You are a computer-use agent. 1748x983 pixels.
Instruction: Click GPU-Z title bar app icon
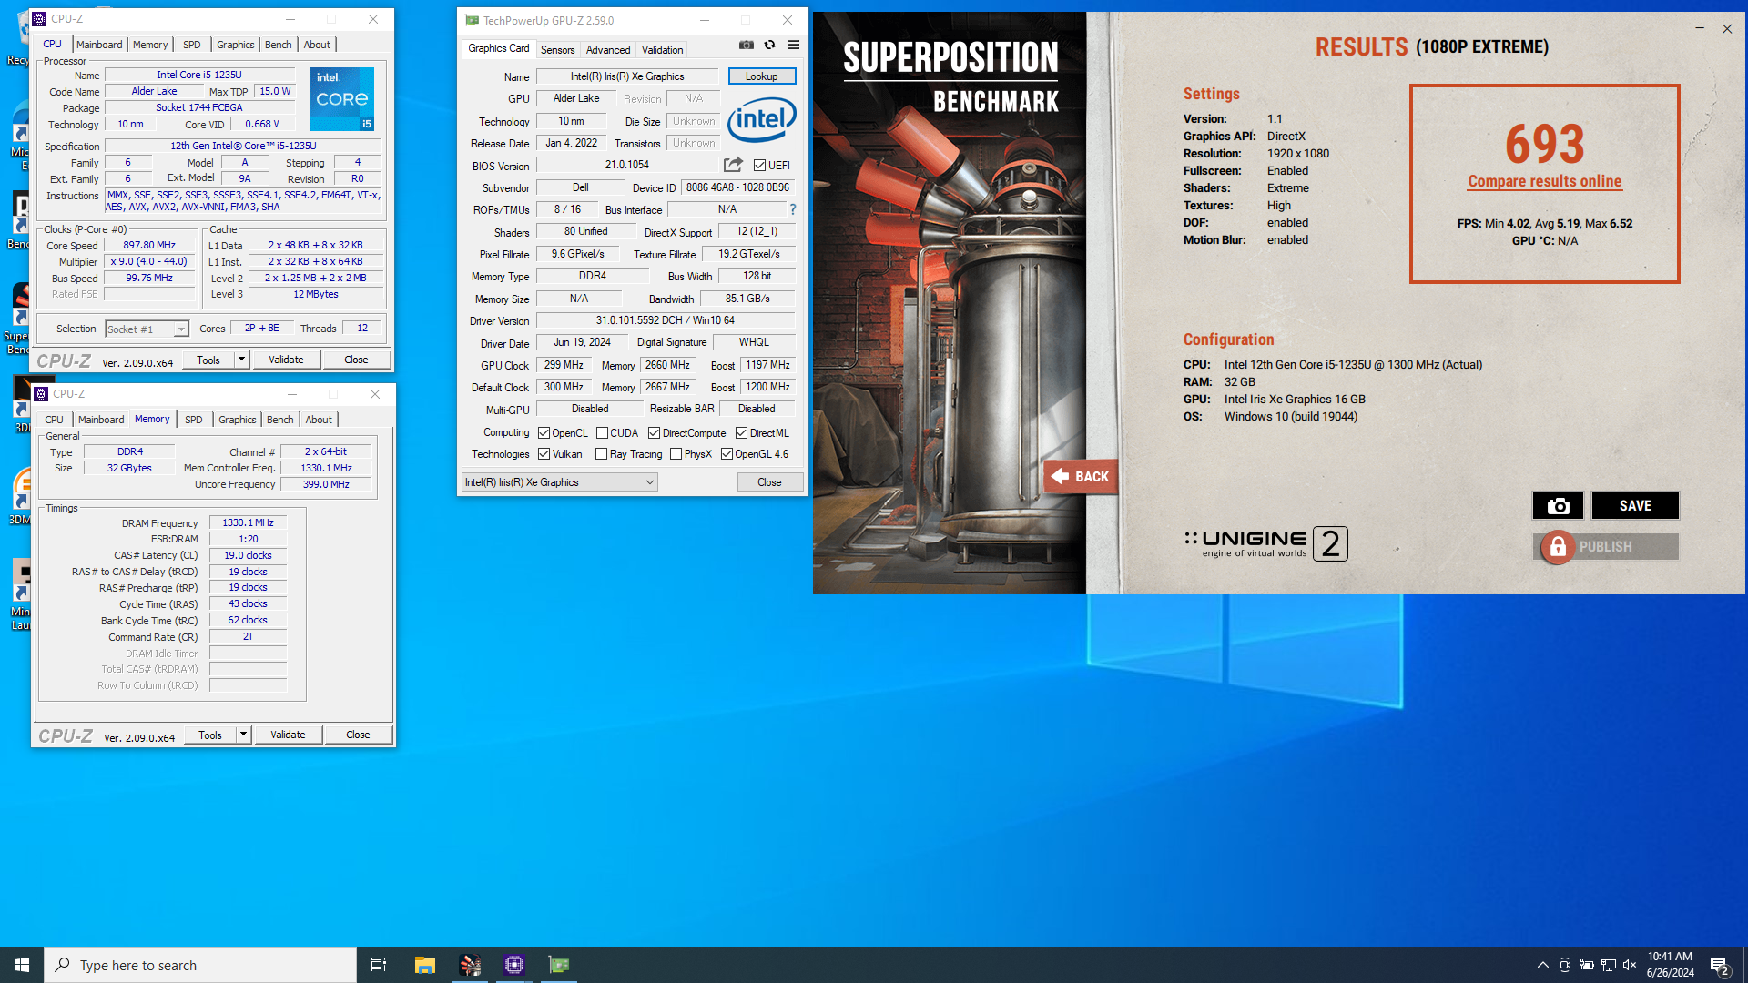[472, 20]
